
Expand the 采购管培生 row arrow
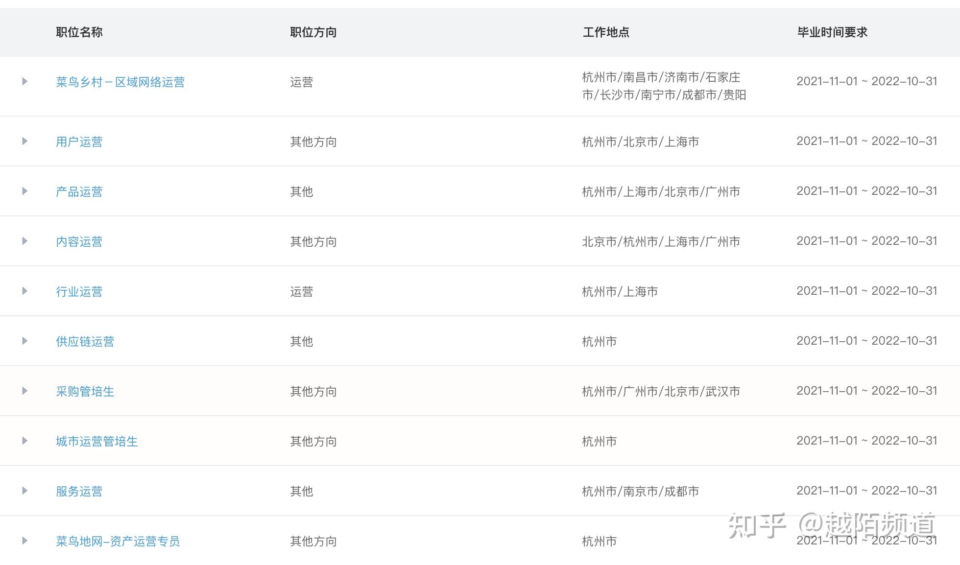(24, 391)
